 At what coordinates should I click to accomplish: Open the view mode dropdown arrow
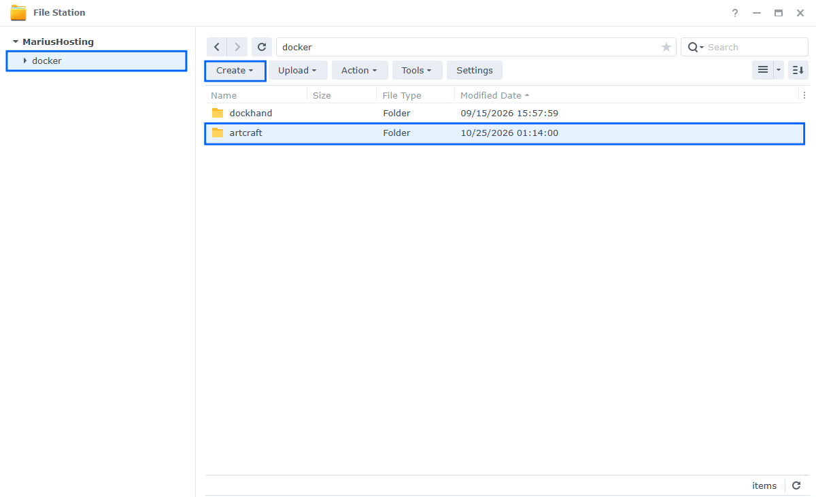(x=779, y=69)
